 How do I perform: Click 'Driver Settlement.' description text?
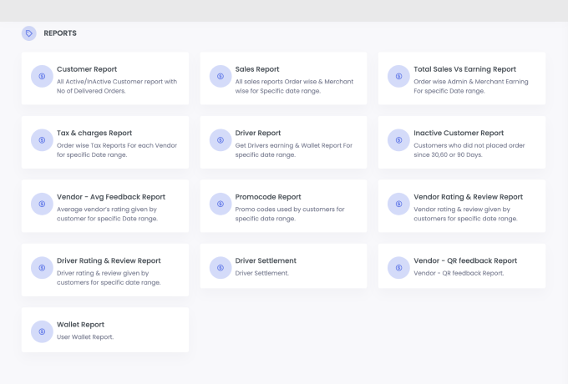(x=262, y=273)
